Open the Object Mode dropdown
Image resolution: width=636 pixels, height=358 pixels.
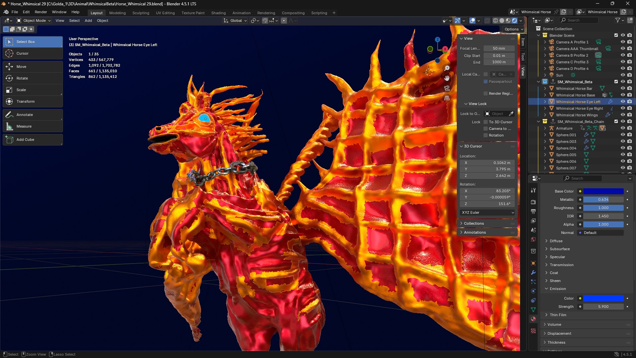click(x=34, y=21)
